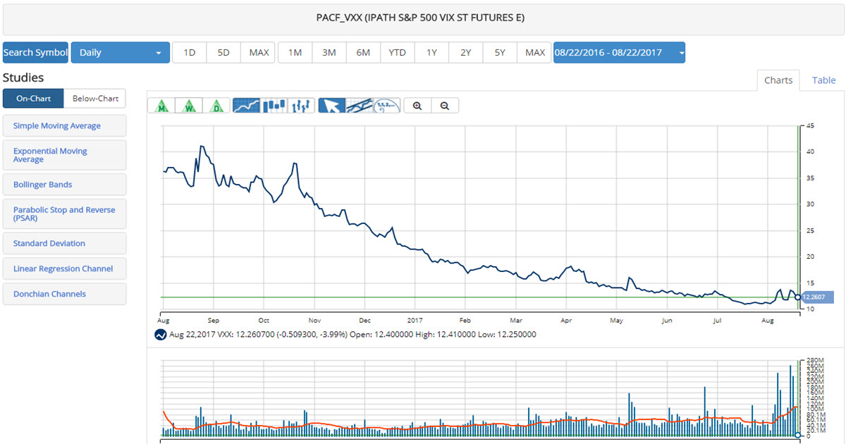Select the Fibonacci drawing tool
Image resolution: width=846 pixels, height=444 pixels.
coord(386,106)
